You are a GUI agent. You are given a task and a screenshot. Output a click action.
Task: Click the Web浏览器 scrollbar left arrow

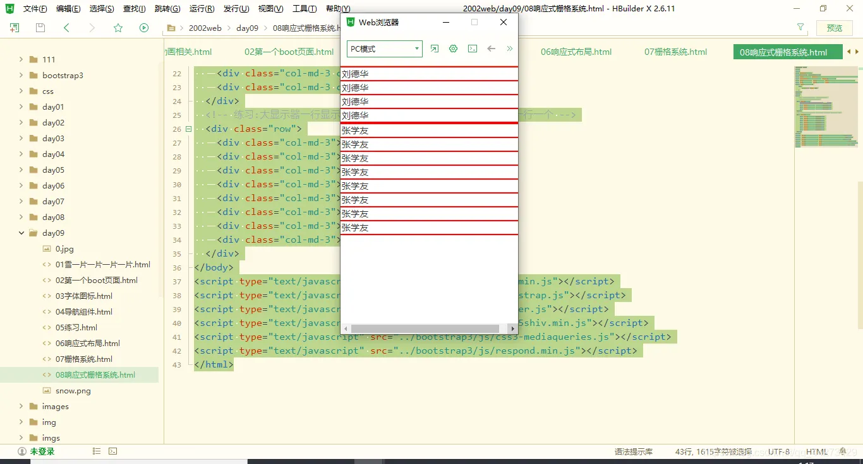click(345, 328)
